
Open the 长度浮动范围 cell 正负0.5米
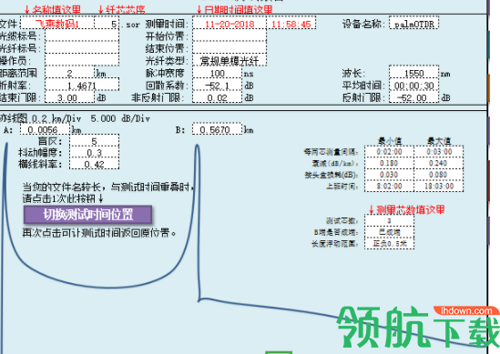pyautogui.click(x=389, y=244)
